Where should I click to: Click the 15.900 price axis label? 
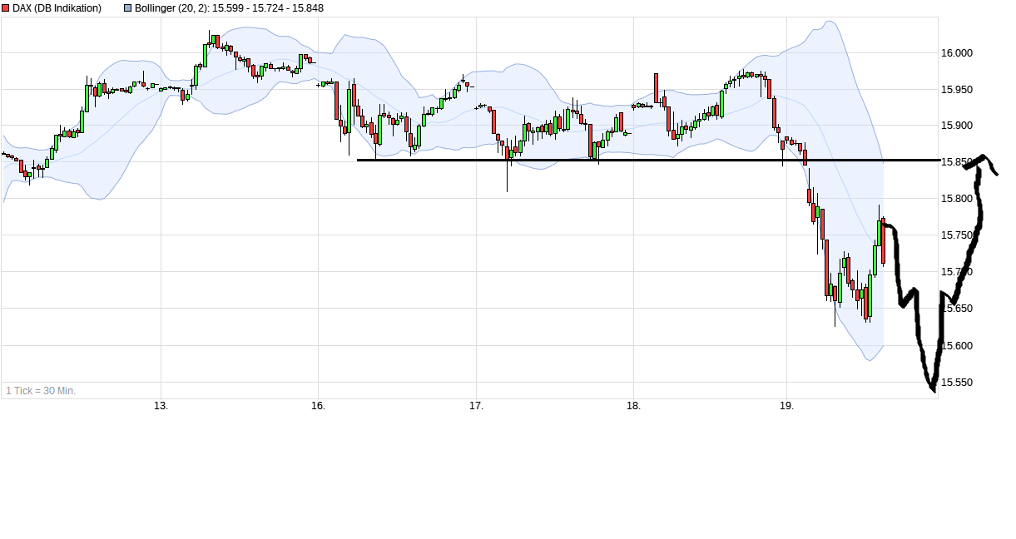point(956,126)
